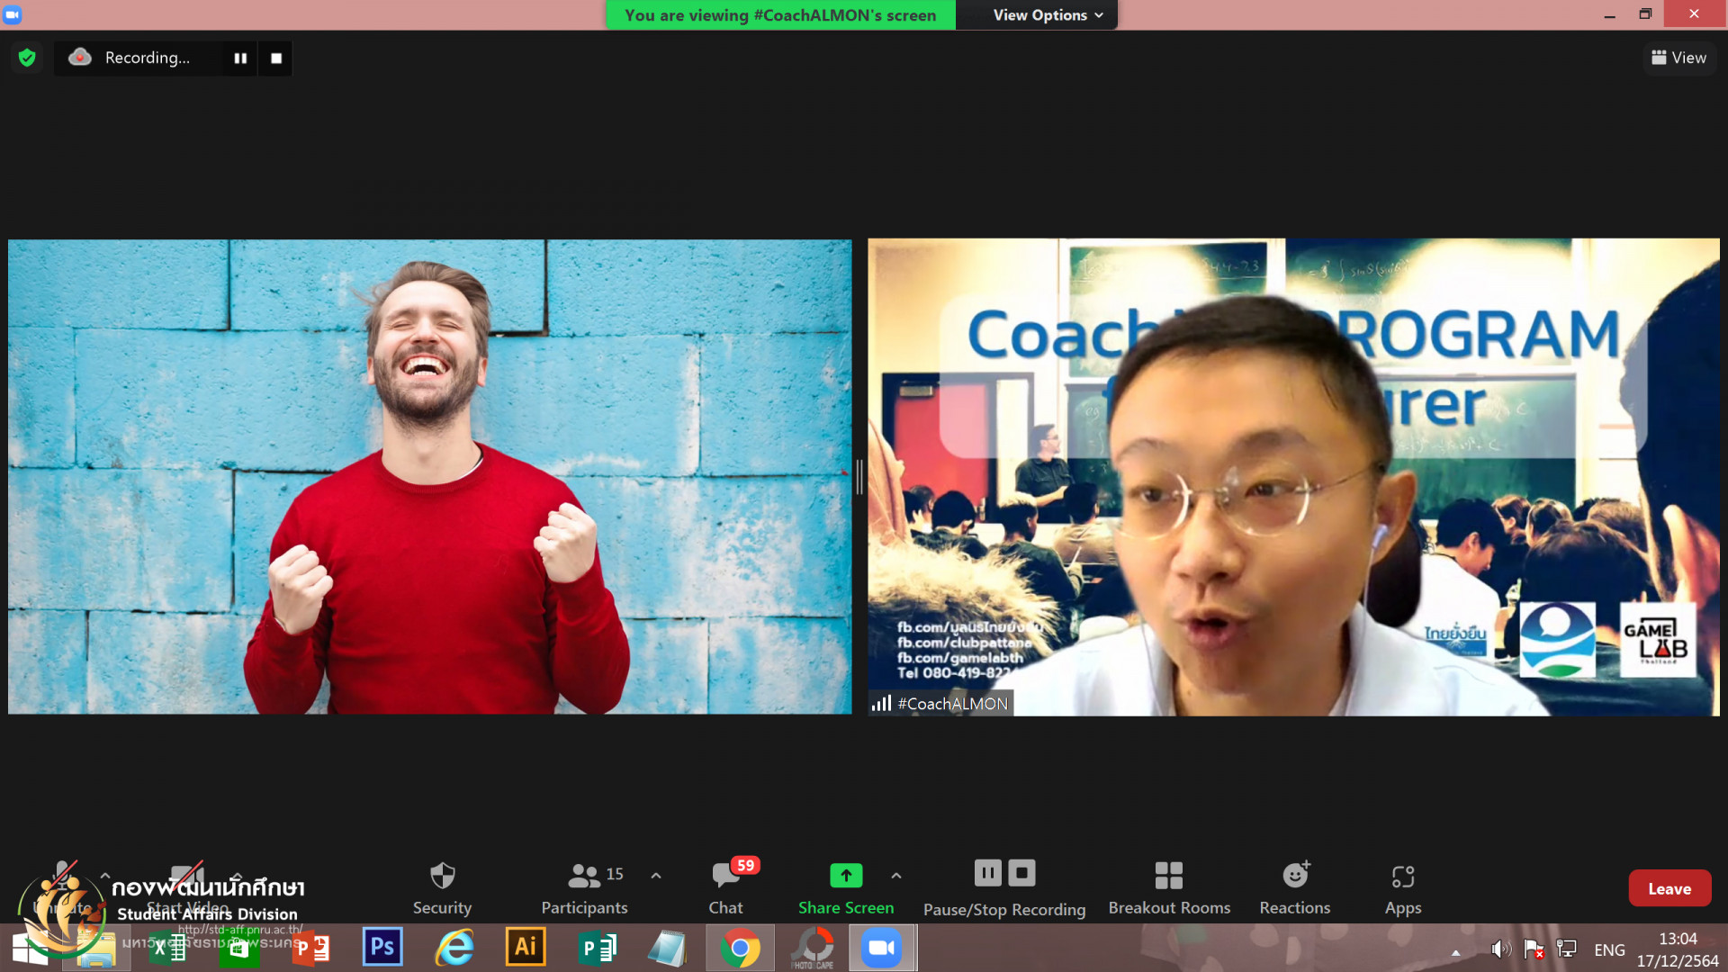
Task: Open Photoshop from the taskbar
Action: tap(382, 947)
